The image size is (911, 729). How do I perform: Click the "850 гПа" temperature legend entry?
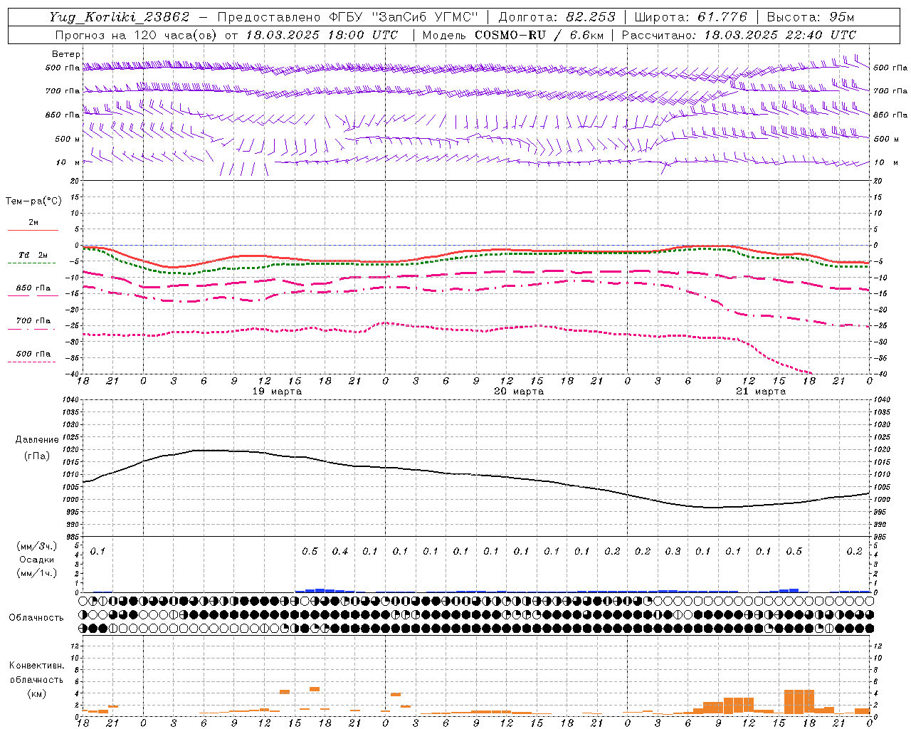click(33, 288)
